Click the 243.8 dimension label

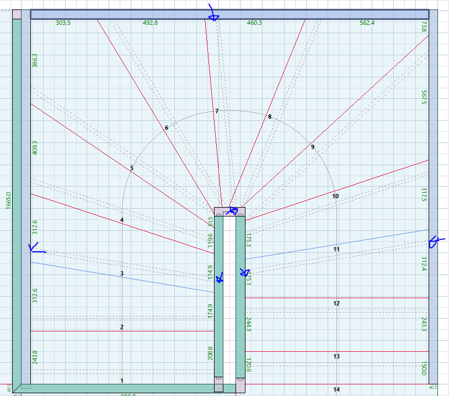click(x=35, y=357)
